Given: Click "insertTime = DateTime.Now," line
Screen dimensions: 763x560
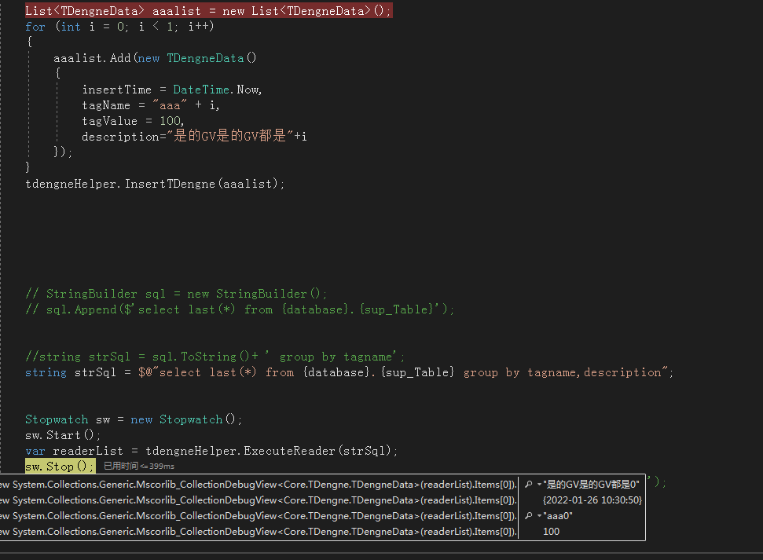Looking at the screenshot, I should [172, 90].
